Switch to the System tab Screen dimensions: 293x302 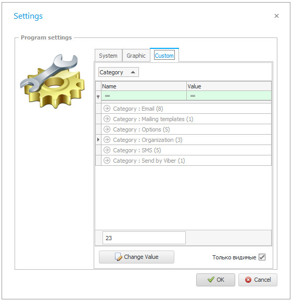[x=108, y=56]
